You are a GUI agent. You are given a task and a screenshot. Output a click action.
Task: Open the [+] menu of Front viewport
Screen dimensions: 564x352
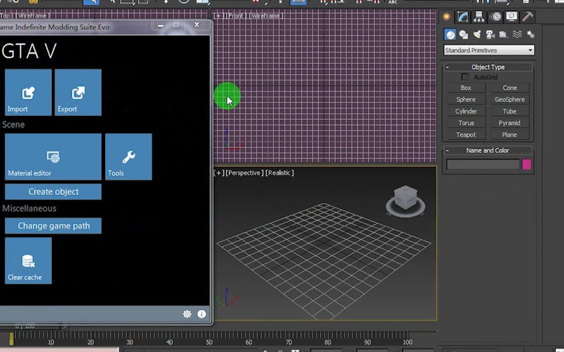(x=219, y=16)
